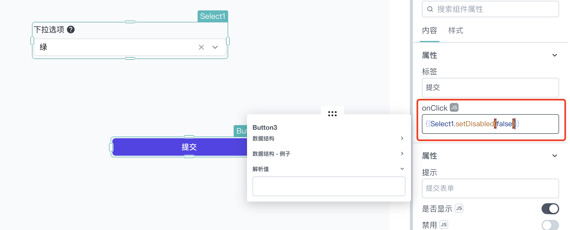Click the Select1 widget name tag
Image resolution: width=570 pixels, height=230 pixels.
pyautogui.click(x=213, y=16)
